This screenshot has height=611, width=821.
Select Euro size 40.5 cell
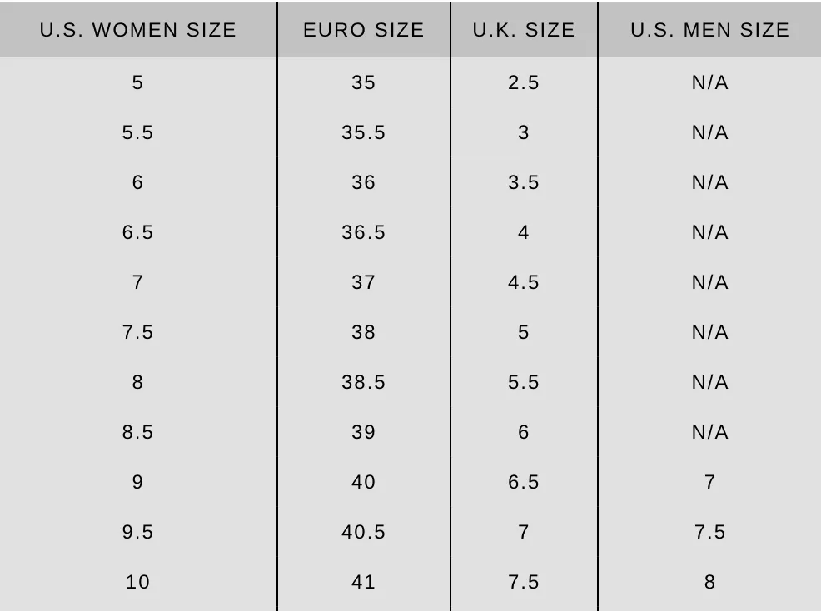pos(363,532)
